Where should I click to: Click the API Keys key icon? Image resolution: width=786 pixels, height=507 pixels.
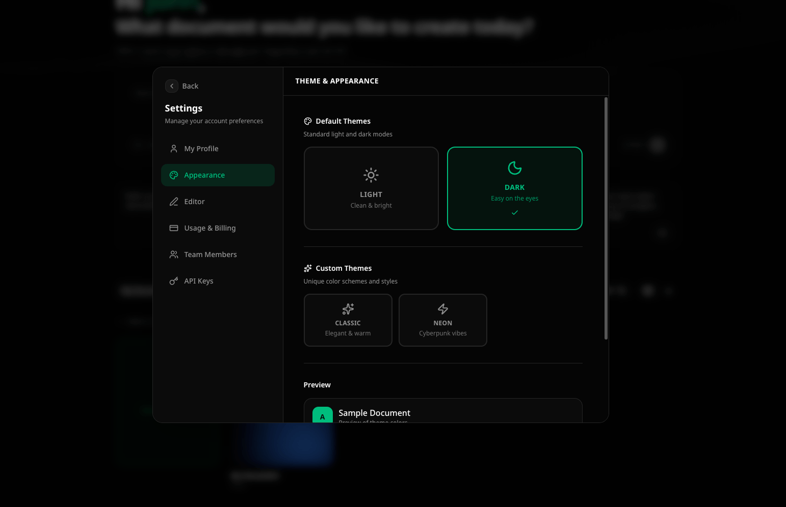tap(174, 281)
